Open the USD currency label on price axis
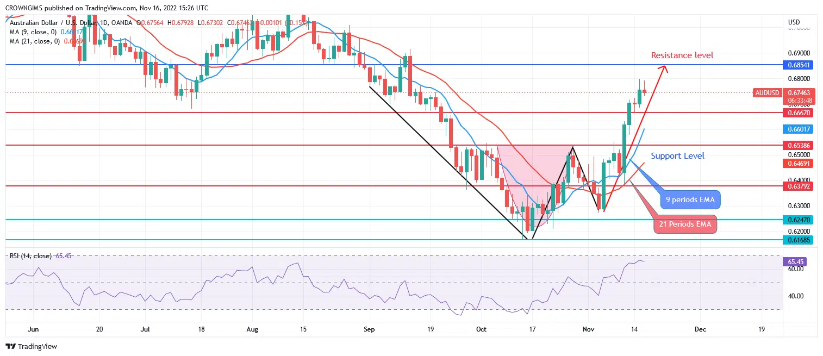This screenshot has width=823, height=356. pos(793,22)
